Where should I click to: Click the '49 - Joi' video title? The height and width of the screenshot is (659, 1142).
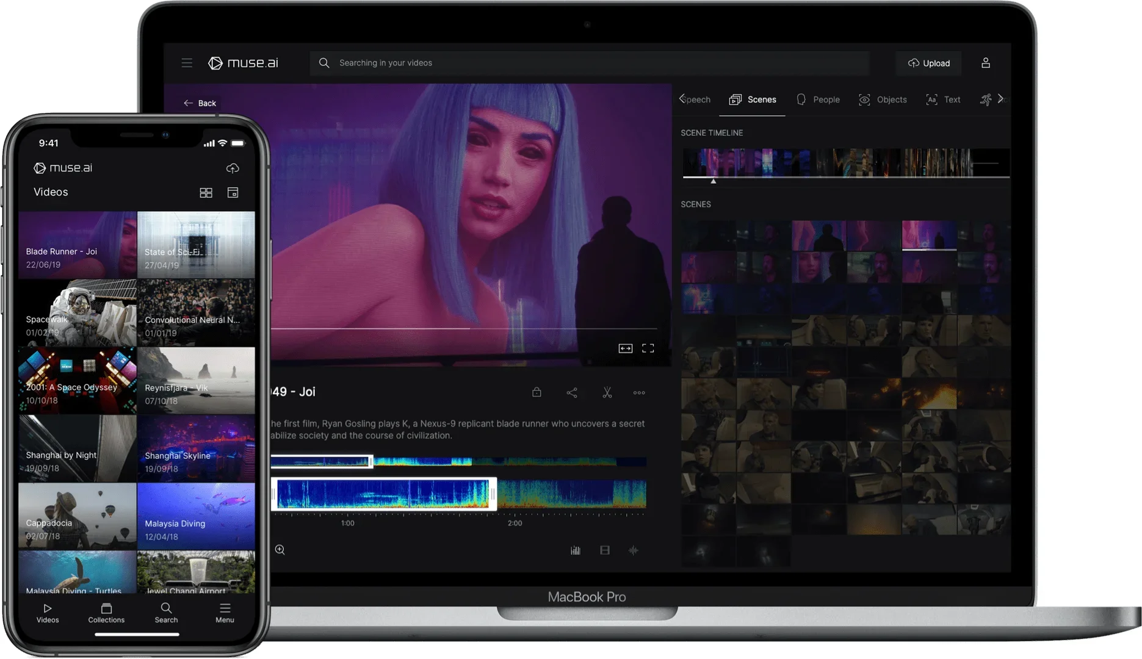click(x=293, y=392)
